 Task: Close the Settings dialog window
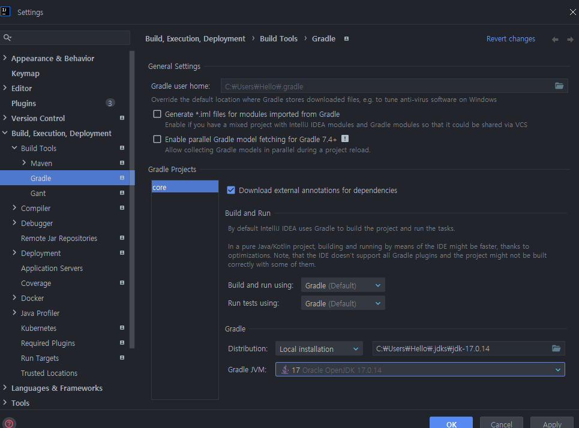[x=572, y=12]
